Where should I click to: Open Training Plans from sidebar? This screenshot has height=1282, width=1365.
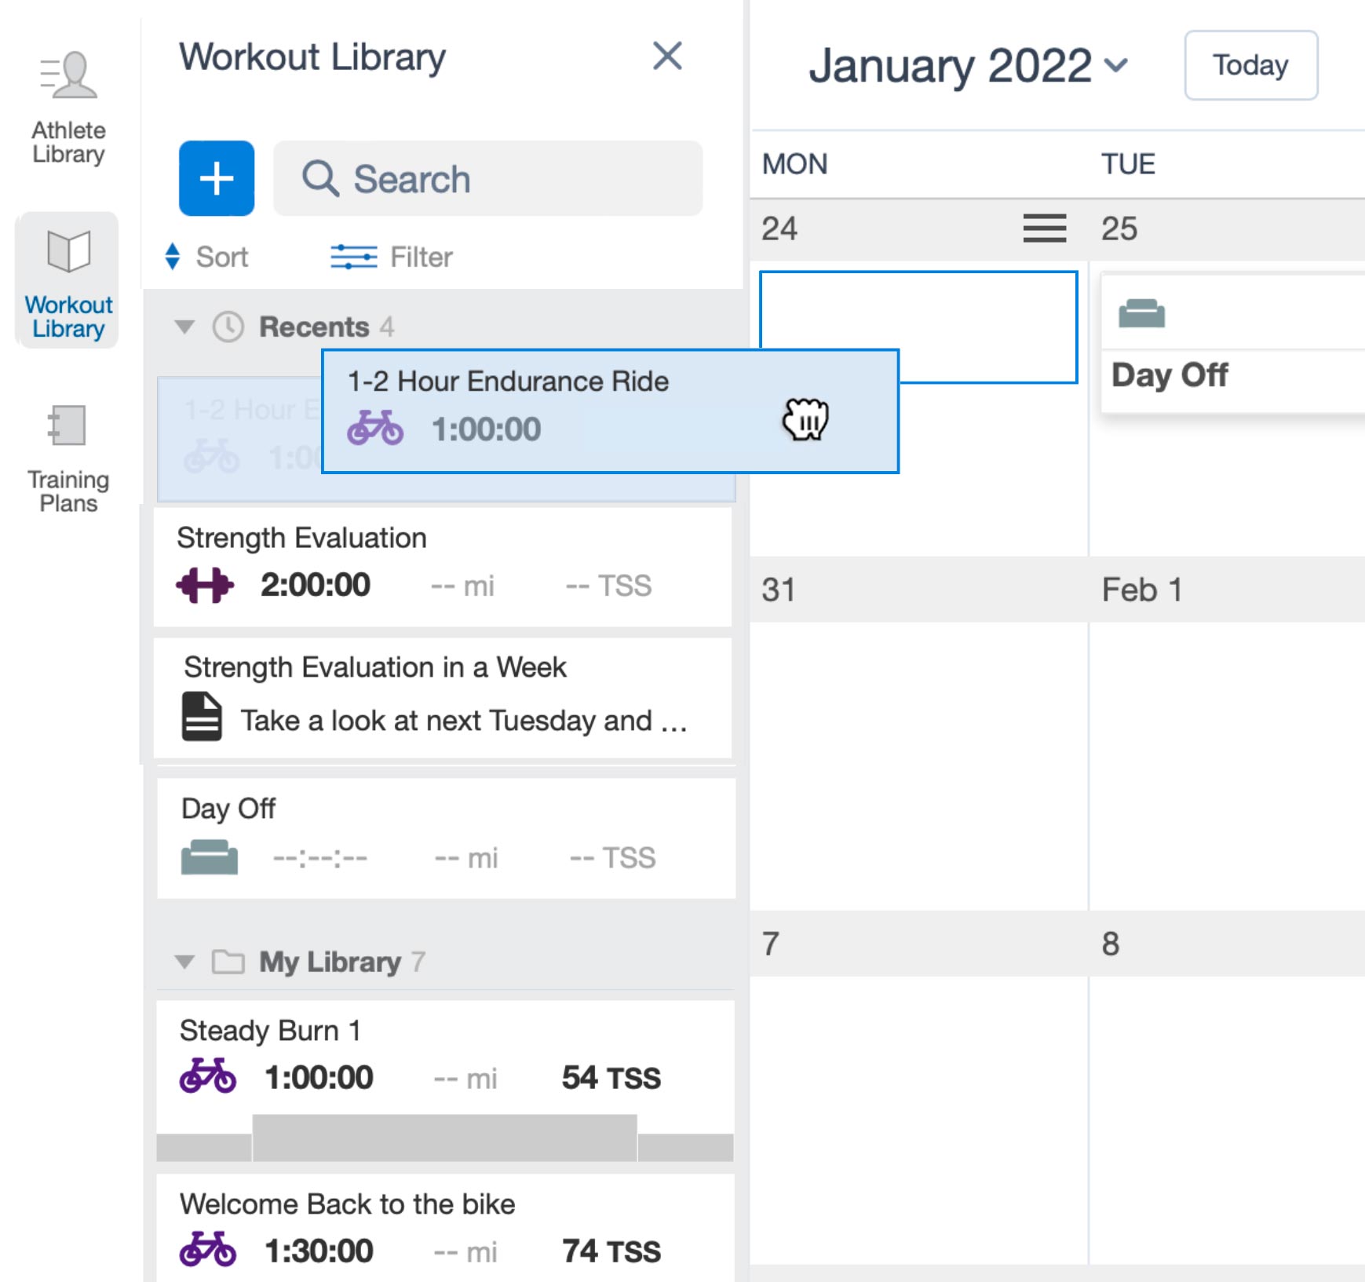tap(68, 457)
